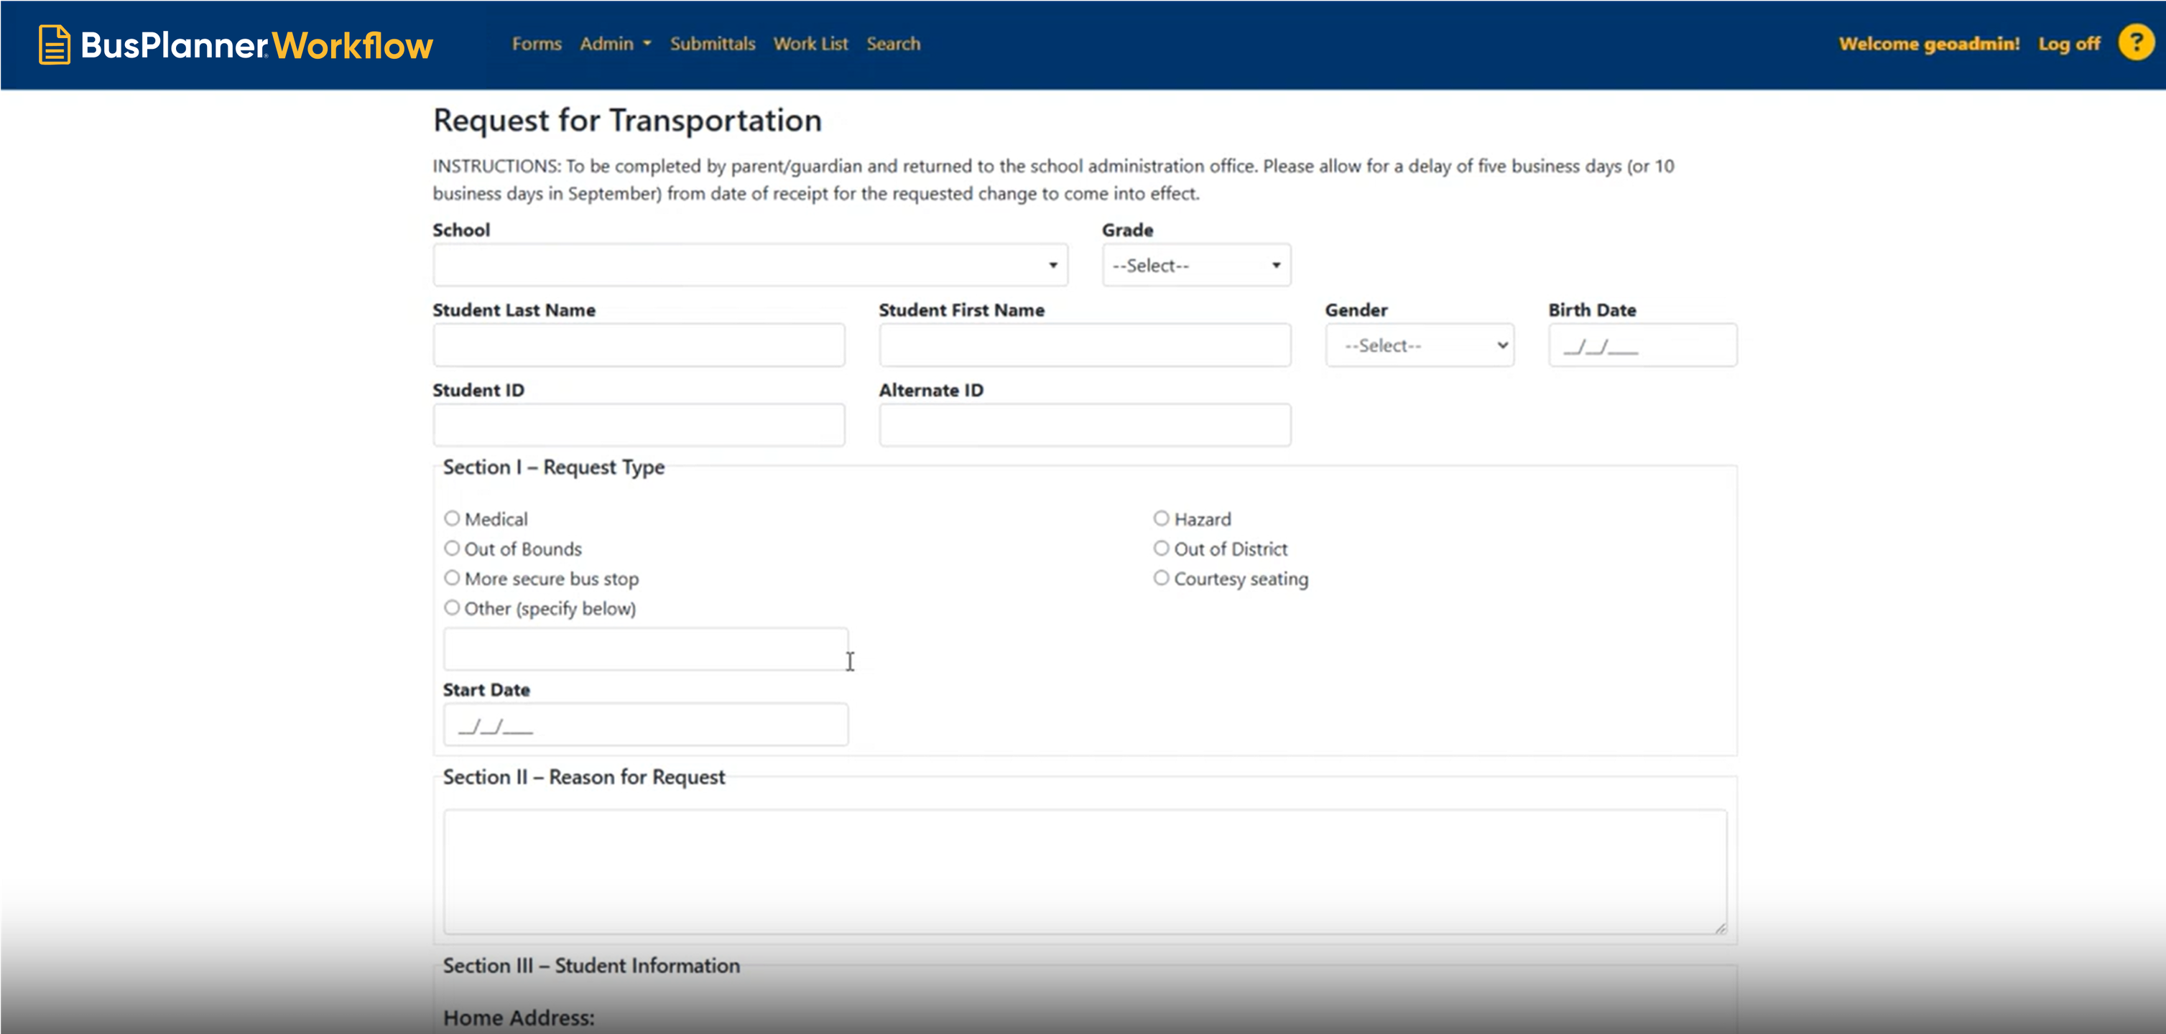Choose More secure bus stop option
This screenshot has height=1034, width=2166.
453,578
